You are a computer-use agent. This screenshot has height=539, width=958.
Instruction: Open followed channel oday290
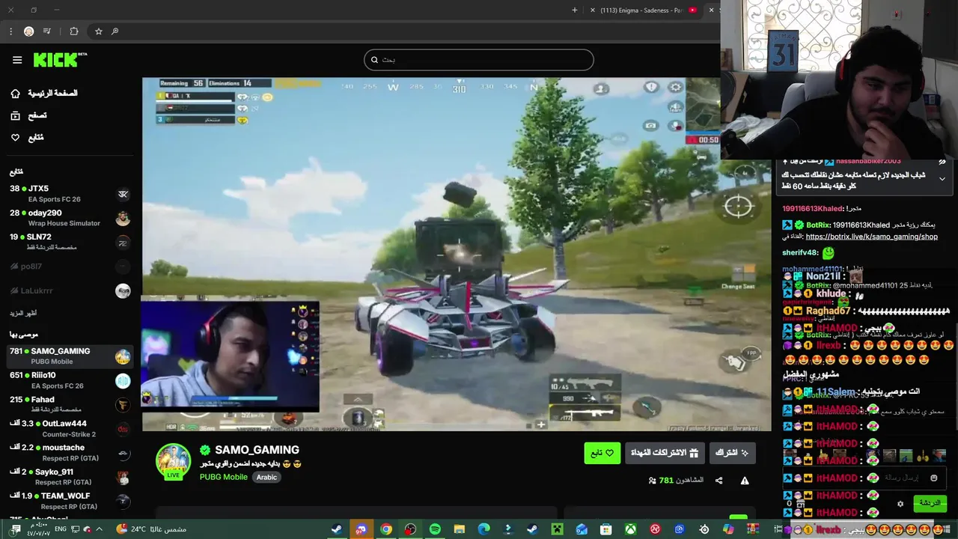(70, 217)
